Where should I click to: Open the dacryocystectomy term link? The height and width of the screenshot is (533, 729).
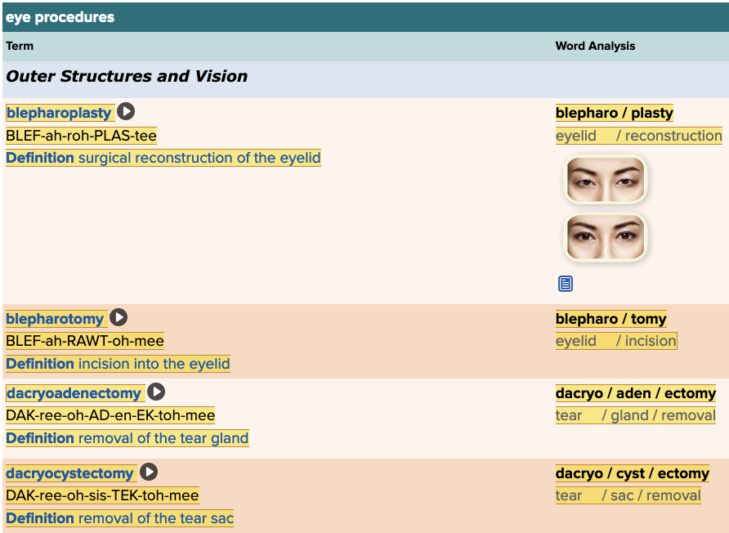[69, 473]
